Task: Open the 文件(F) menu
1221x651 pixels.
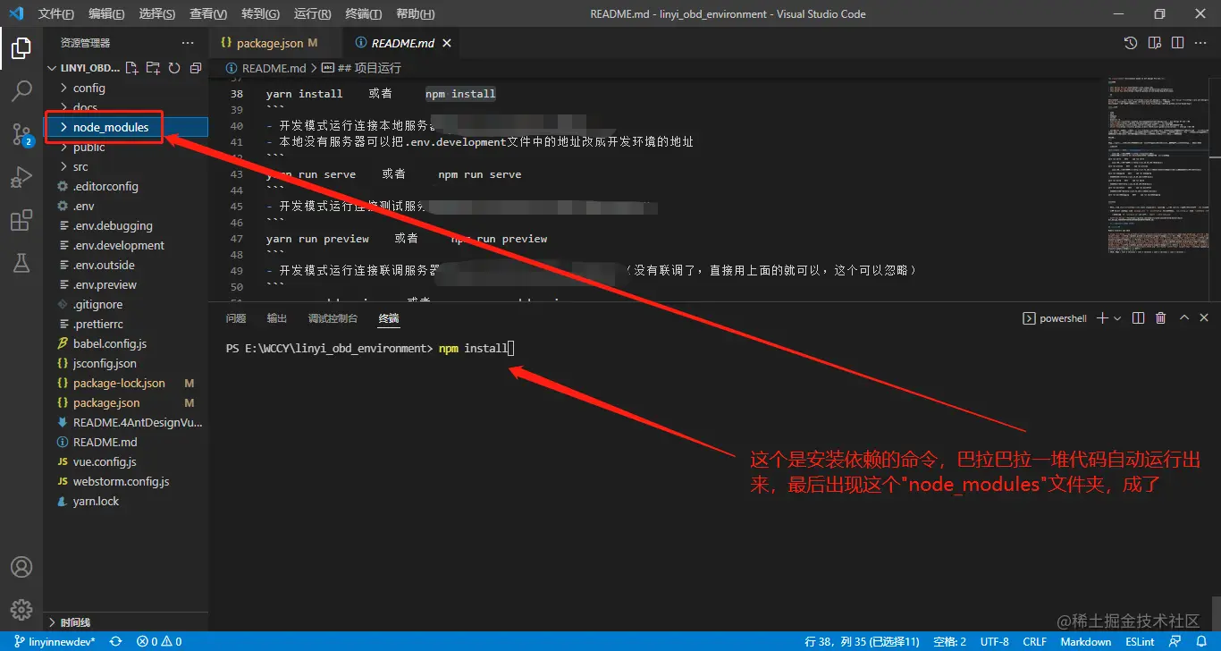Action: coord(57,14)
